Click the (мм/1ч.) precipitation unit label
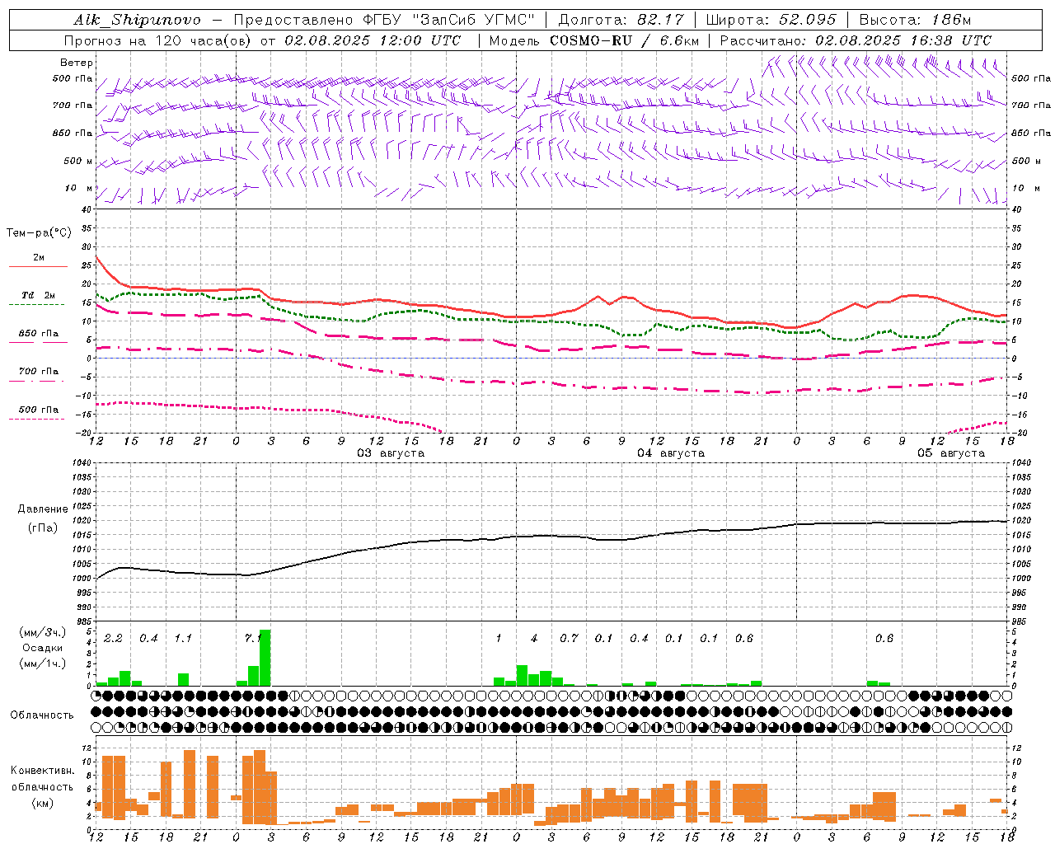This screenshot has width=1055, height=844. pos(41,663)
